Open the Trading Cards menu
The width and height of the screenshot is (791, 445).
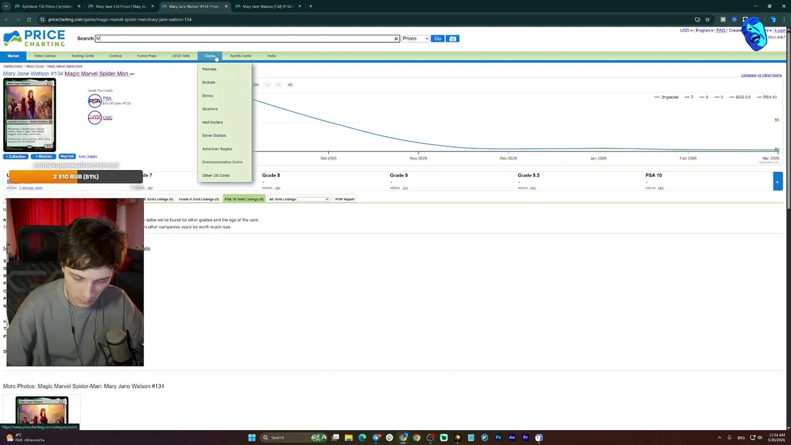(x=82, y=56)
